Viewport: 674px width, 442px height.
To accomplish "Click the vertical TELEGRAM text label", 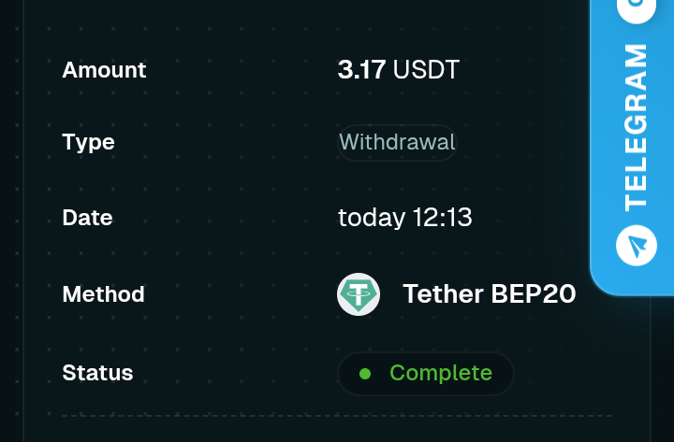I will point(636,127).
